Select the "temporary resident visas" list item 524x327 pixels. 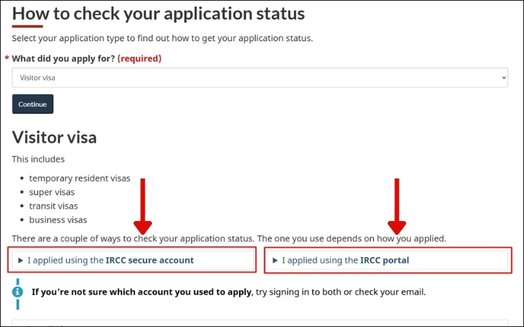point(79,179)
